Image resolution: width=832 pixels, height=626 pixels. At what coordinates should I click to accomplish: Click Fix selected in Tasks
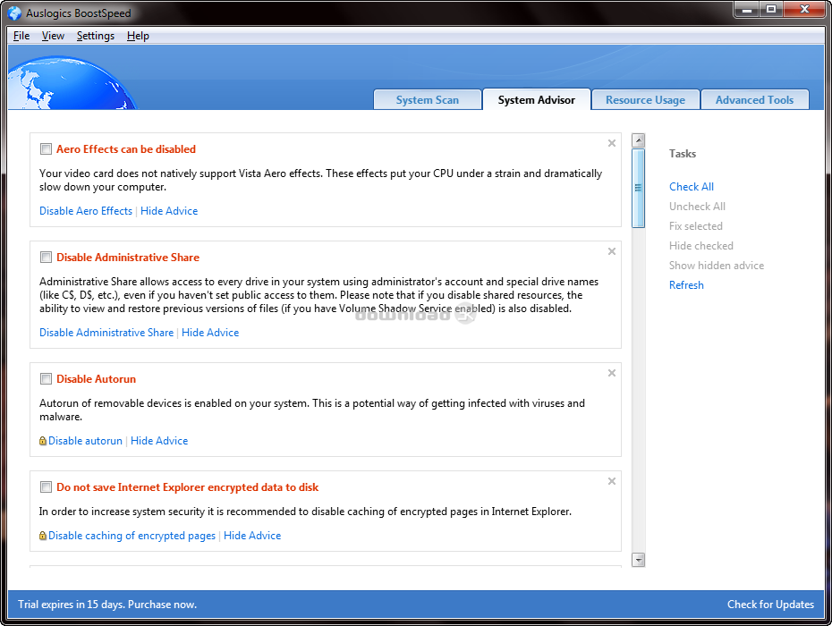tap(696, 226)
